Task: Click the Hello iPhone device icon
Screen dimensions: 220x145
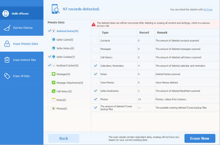Action: pos(6,14)
